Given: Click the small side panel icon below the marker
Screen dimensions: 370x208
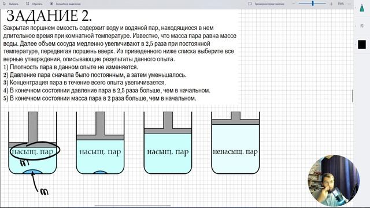Looking at the screenshot, I should (x=362, y=25).
